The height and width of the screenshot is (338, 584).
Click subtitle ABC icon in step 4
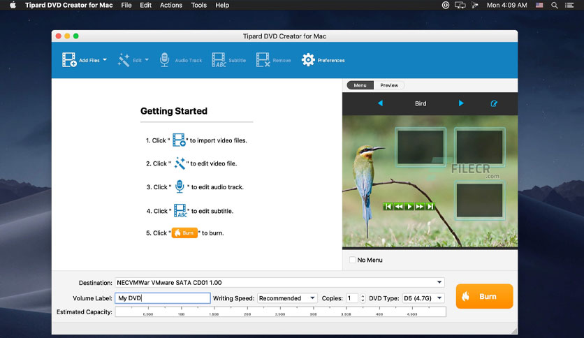coord(180,211)
